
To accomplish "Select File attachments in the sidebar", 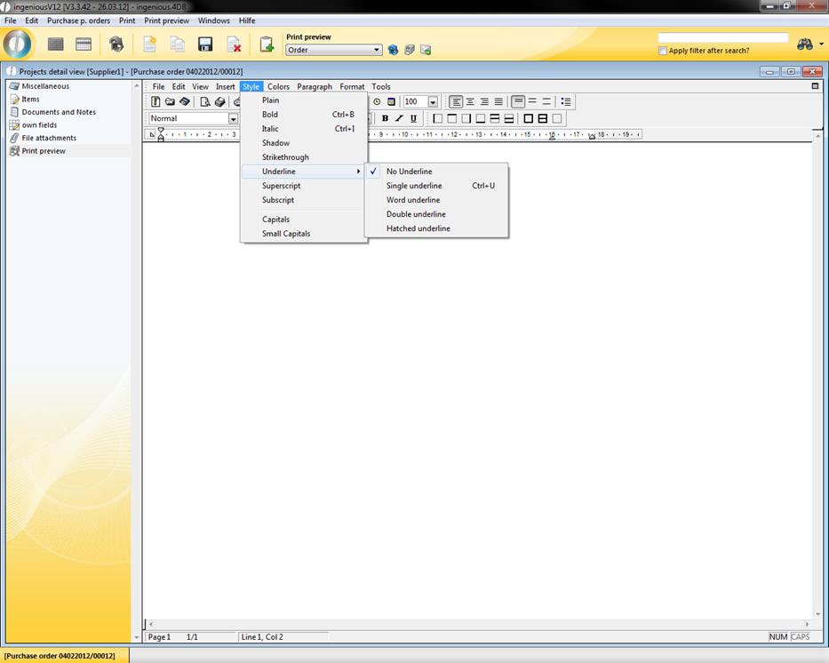I will click(x=49, y=138).
